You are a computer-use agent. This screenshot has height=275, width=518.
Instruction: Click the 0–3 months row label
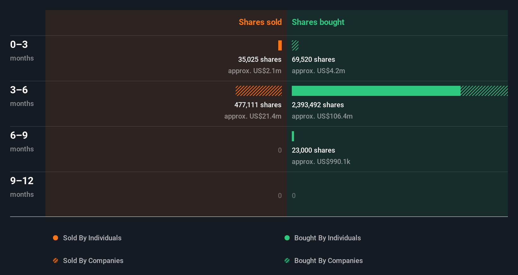tap(22, 51)
